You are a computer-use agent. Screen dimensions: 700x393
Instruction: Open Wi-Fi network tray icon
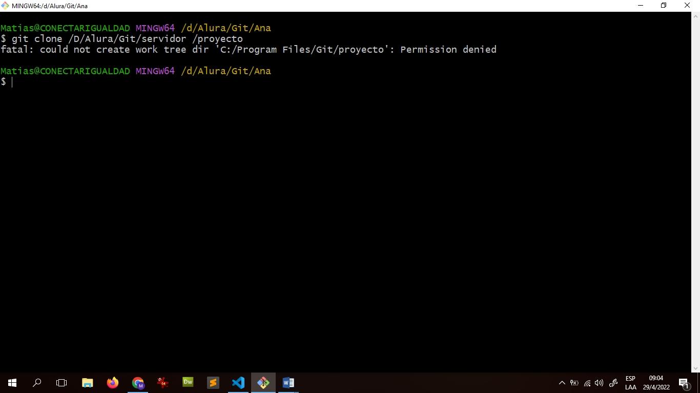pyautogui.click(x=587, y=383)
